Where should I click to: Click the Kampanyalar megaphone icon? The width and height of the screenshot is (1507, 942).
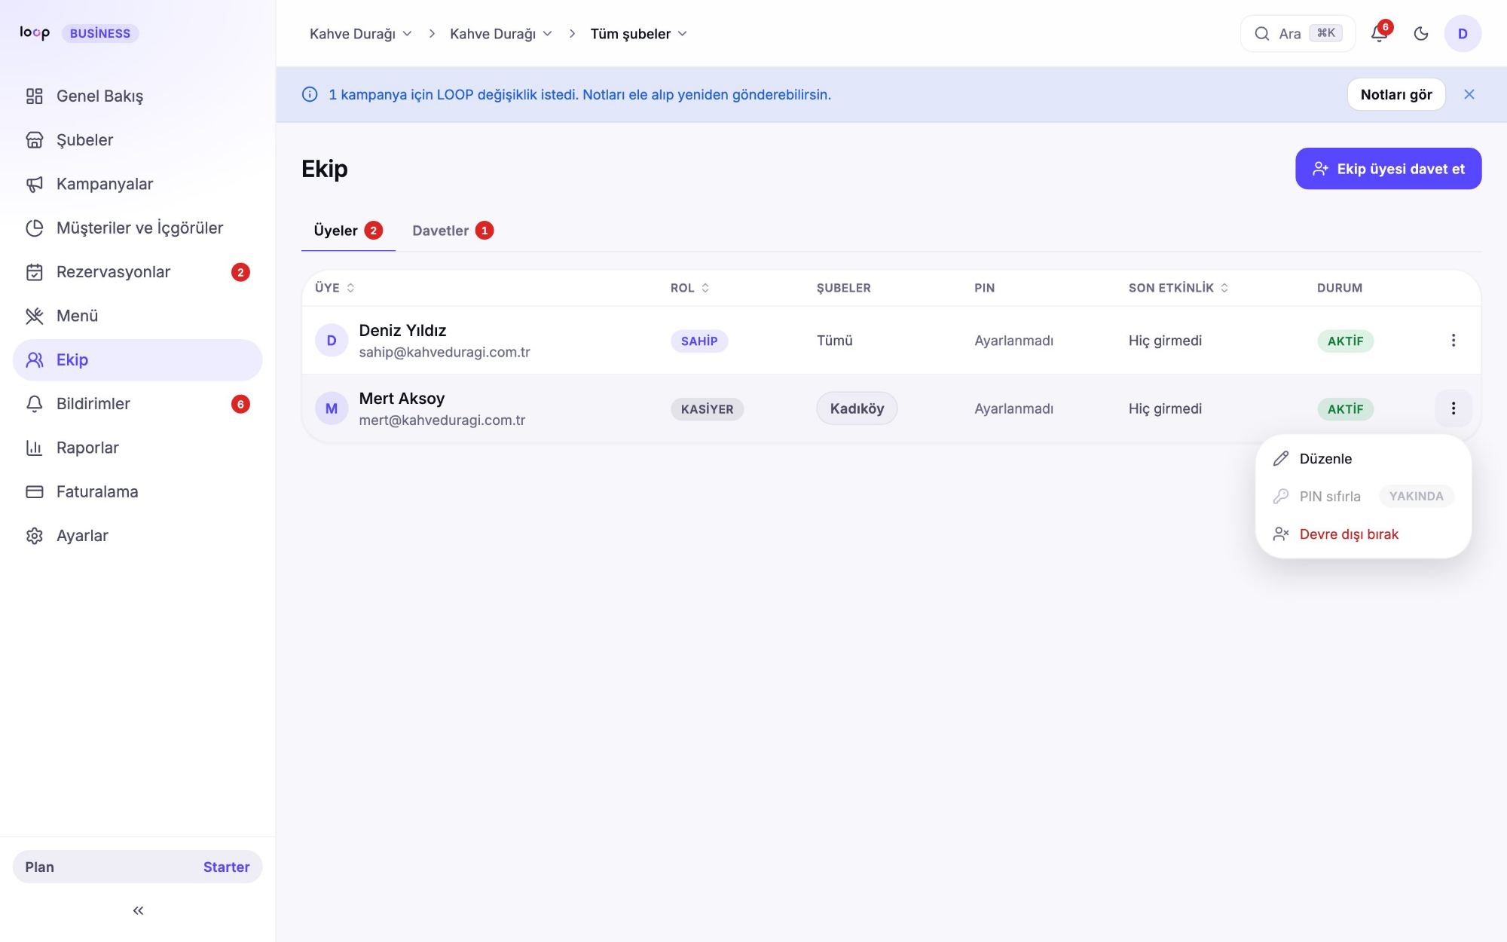coord(35,185)
